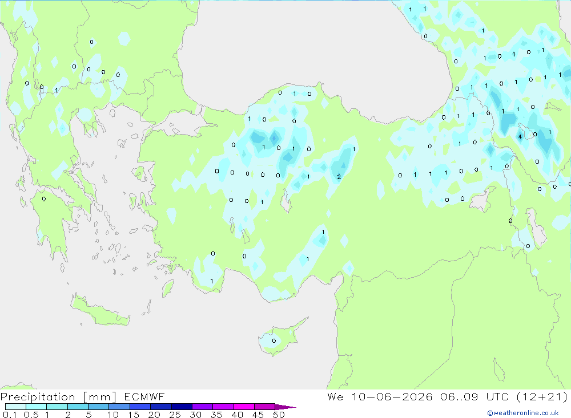Click the 'Precipitation' title text

click(38, 397)
